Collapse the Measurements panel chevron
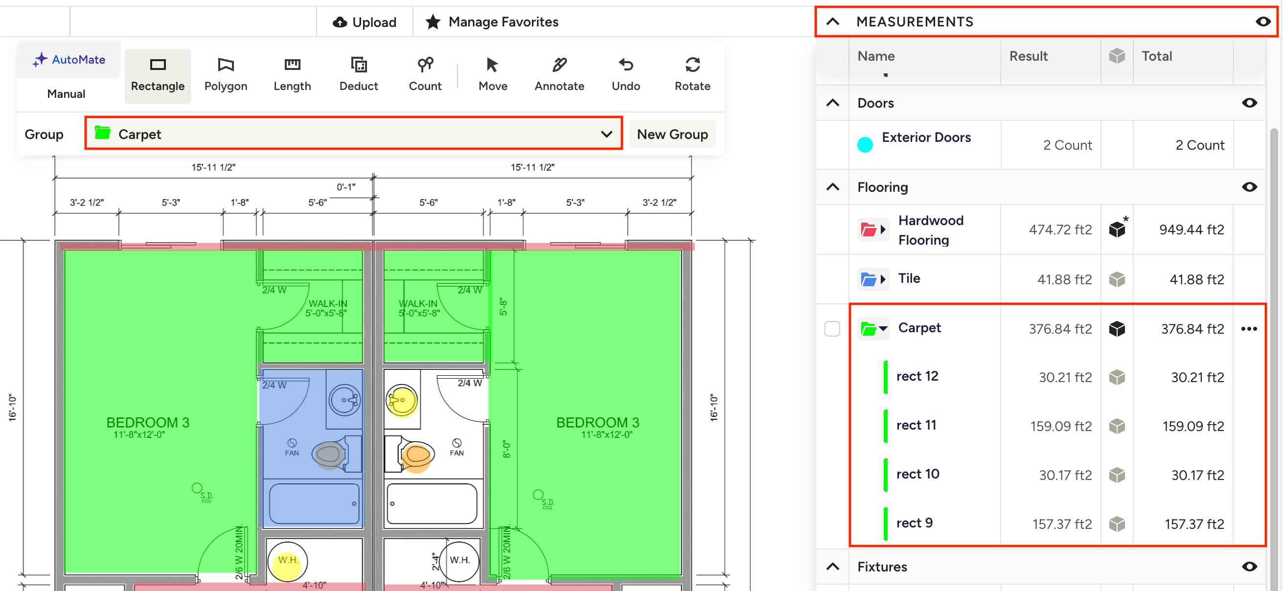Viewport: 1283px width, 591px height. tap(833, 22)
